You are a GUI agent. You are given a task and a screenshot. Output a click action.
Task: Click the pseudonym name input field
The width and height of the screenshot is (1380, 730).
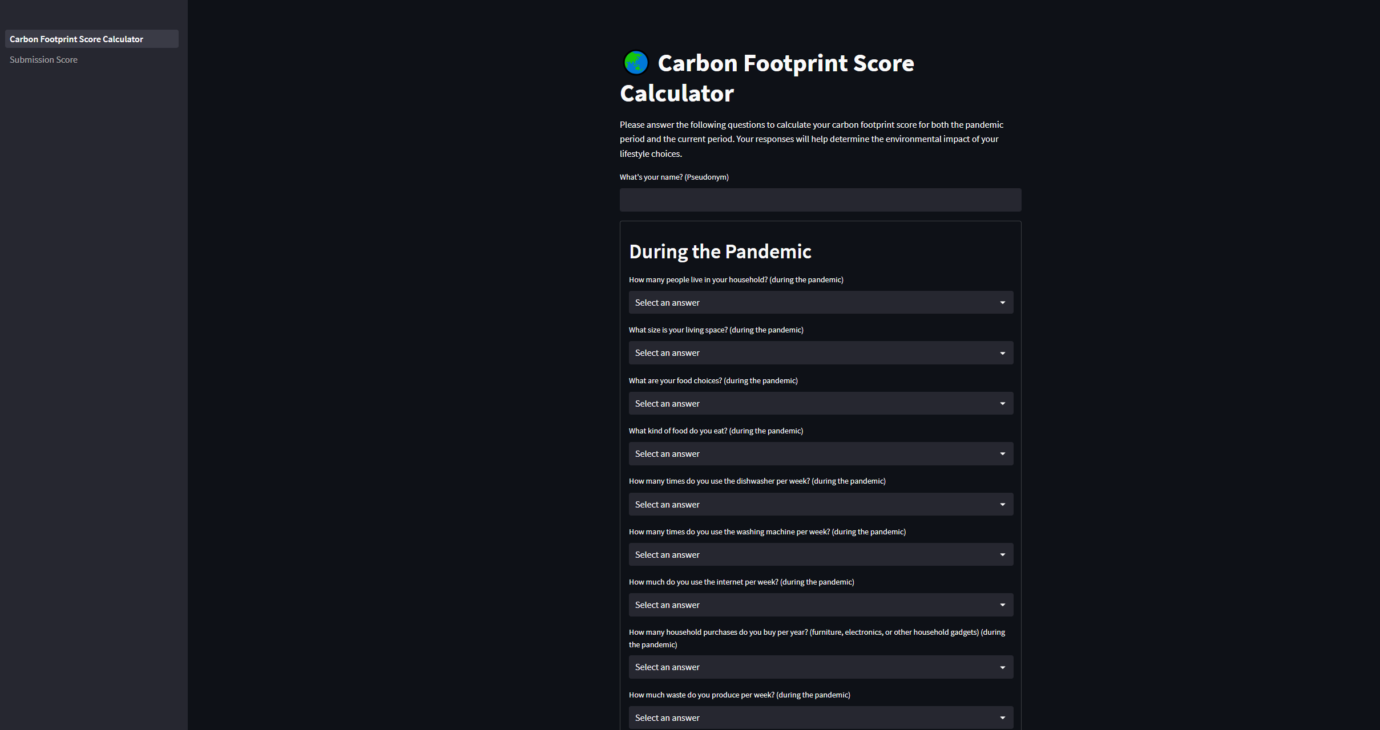820,200
